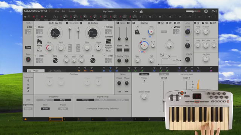Image resolution: width=241 pixels, height=135 pixels.
Task: Switch to Play view
Action: [57, 11]
